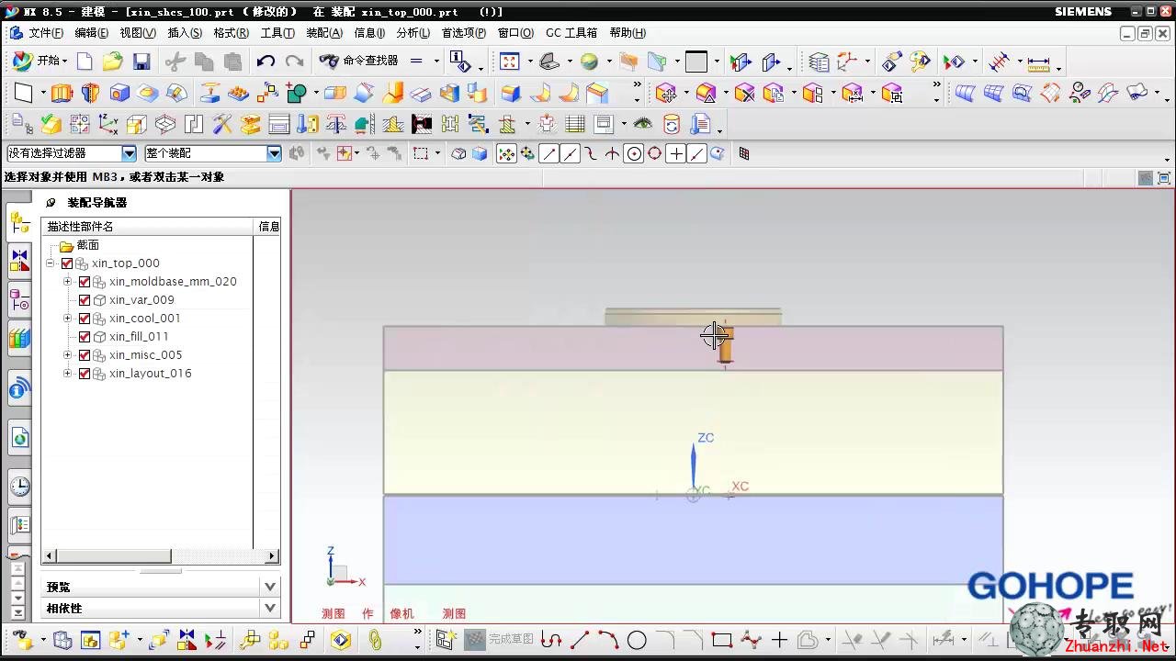1176x661 pixels.
Task: Click the hammer and wrench mold tools icon
Action: pos(222,124)
